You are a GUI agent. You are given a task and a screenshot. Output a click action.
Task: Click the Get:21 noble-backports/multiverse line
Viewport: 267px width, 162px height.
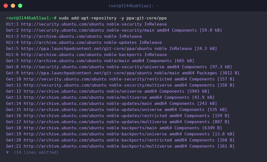pos(120,146)
